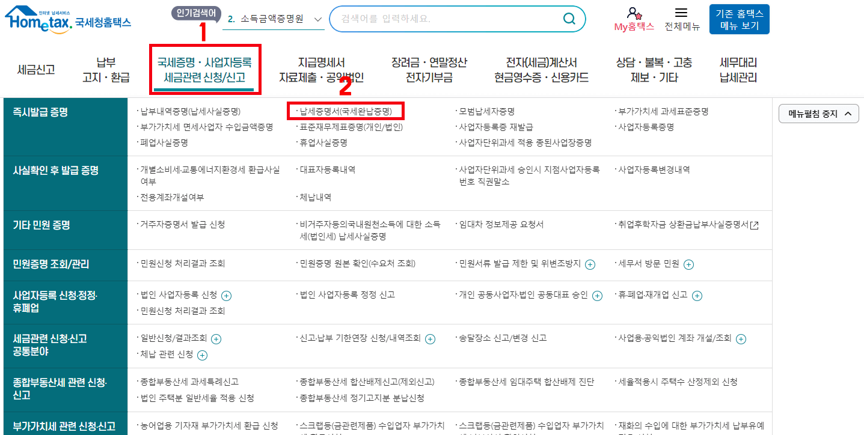Click 송달장소 신고/변경 신고 link
The image size is (864, 435).
503,338
